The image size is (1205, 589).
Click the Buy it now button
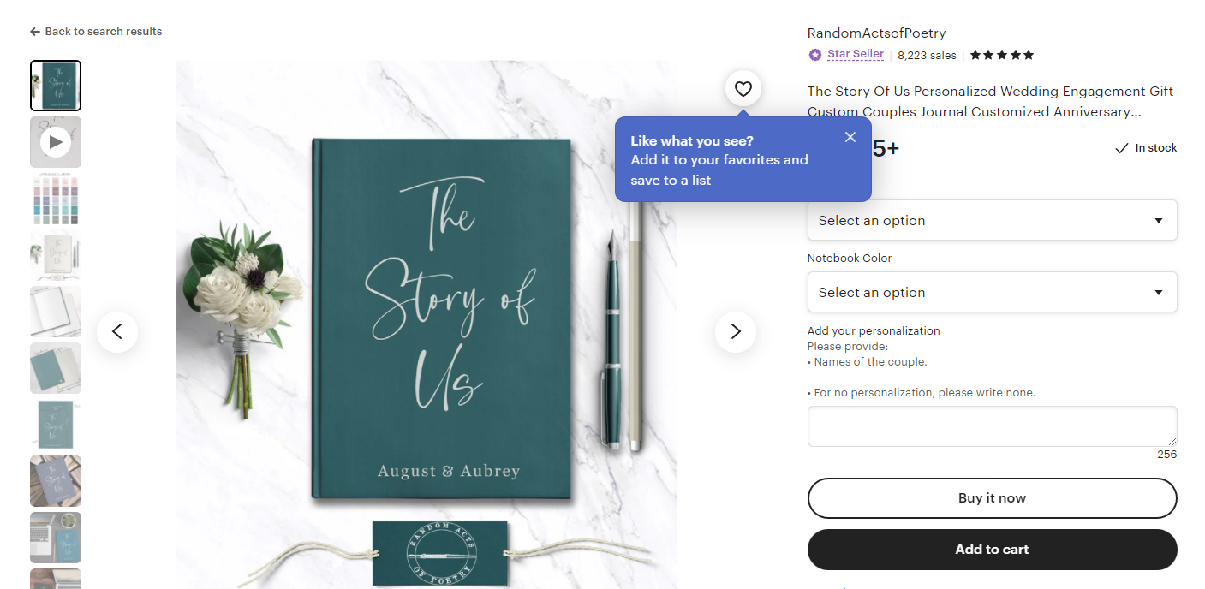click(x=992, y=498)
